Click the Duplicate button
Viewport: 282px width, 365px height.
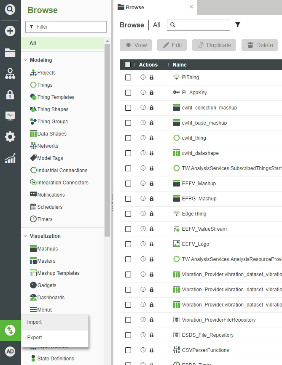[214, 45]
